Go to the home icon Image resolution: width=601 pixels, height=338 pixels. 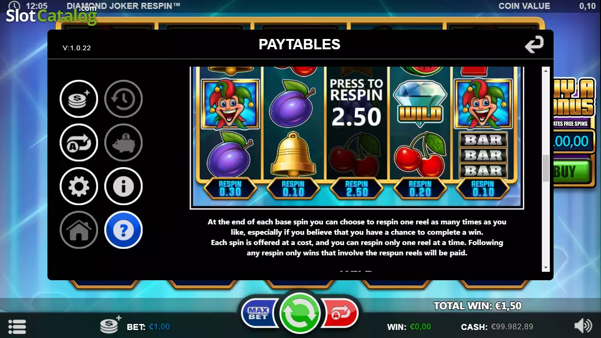79,230
